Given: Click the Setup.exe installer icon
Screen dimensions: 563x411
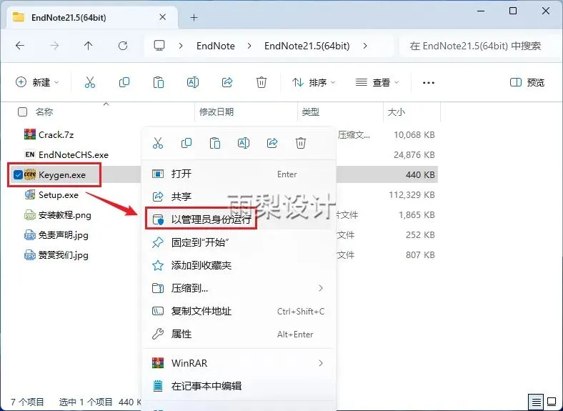Looking at the screenshot, I should (x=30, y=194).
